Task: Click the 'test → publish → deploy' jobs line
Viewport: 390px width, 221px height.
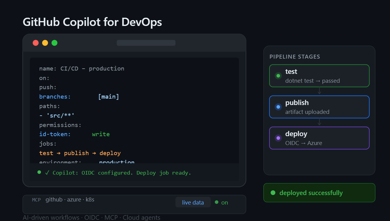Action: click(80, 153)
